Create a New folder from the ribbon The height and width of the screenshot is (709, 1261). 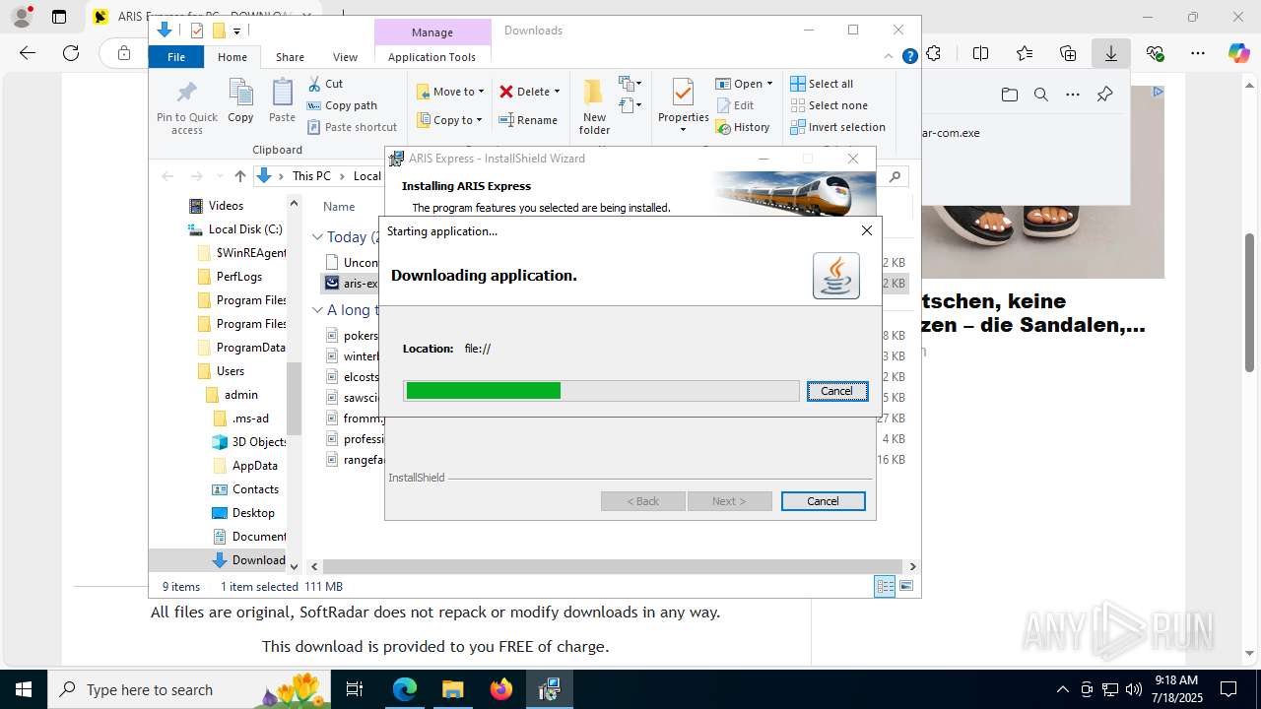(x=594, y=106)
